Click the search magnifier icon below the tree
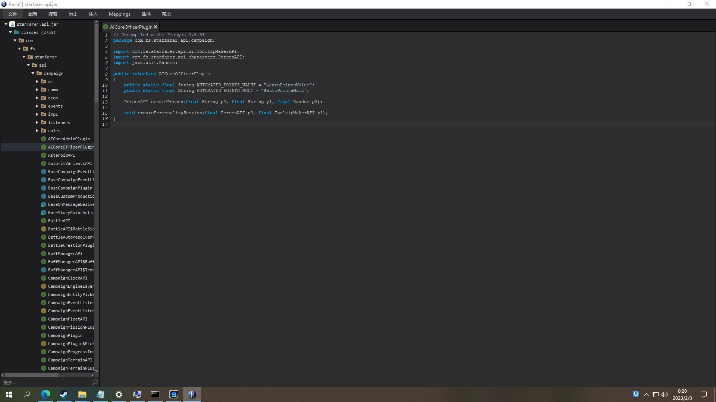716x402 pixels. (95, 382)
